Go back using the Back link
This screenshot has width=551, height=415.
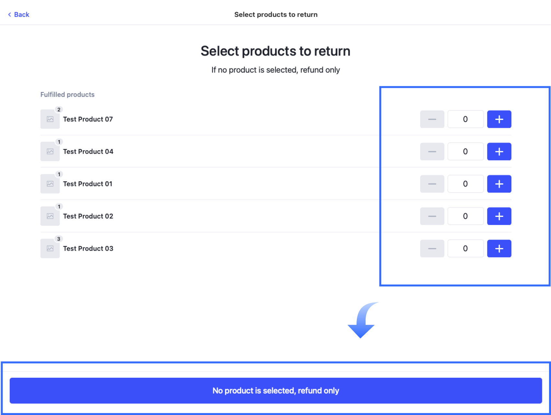click(x=19, y=15)
